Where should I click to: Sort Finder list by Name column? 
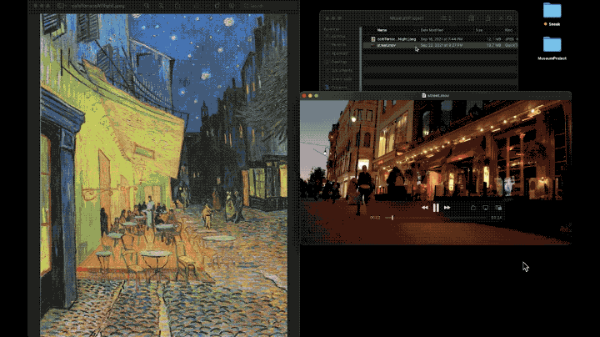[x=382, y=30]
